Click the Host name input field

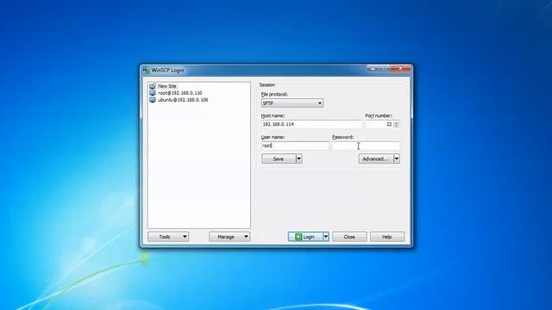(x=311, y=124)
